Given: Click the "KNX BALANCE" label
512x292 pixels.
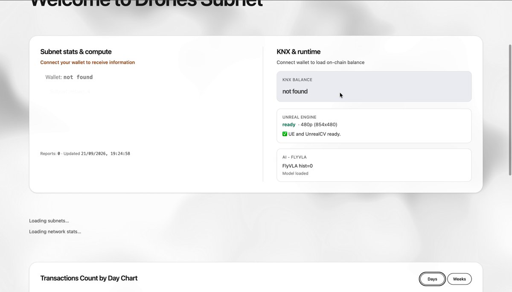Looking at the screenshot, I should [x=297, y=80].
